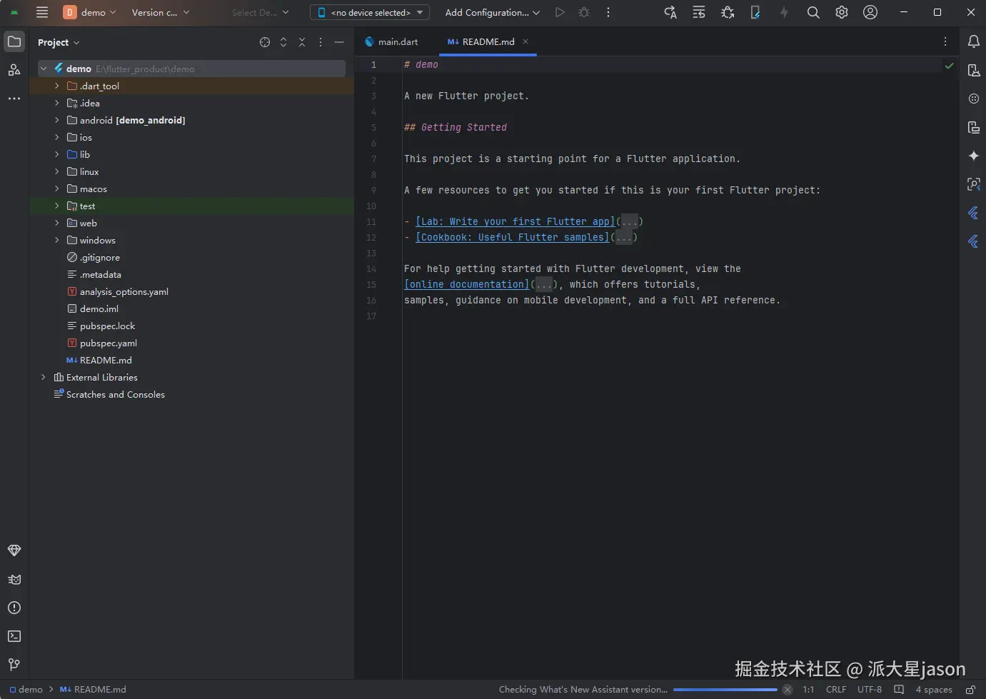Viewport: 986px width, 699px height.
Task: Expand the External Libraries node
Action: tap(44, 377)
